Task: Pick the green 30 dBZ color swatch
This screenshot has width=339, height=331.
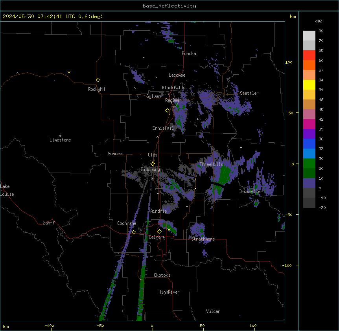Action: (309, 164)
